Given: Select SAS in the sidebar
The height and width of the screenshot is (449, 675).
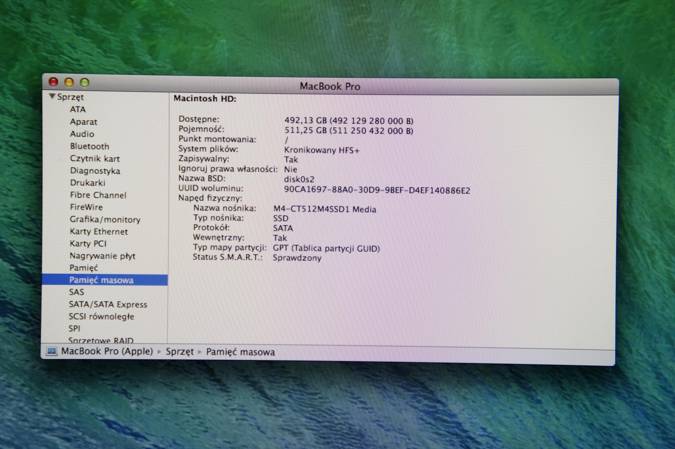Looking at the screenshot, I should pos(76,292).
